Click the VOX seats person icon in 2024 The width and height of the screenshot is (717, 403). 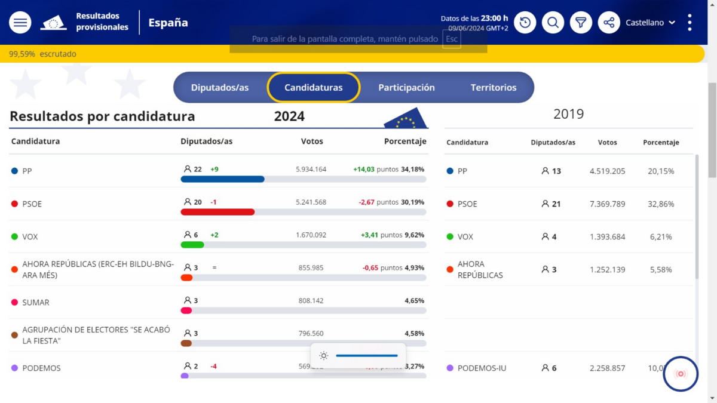tap(188, 235)
